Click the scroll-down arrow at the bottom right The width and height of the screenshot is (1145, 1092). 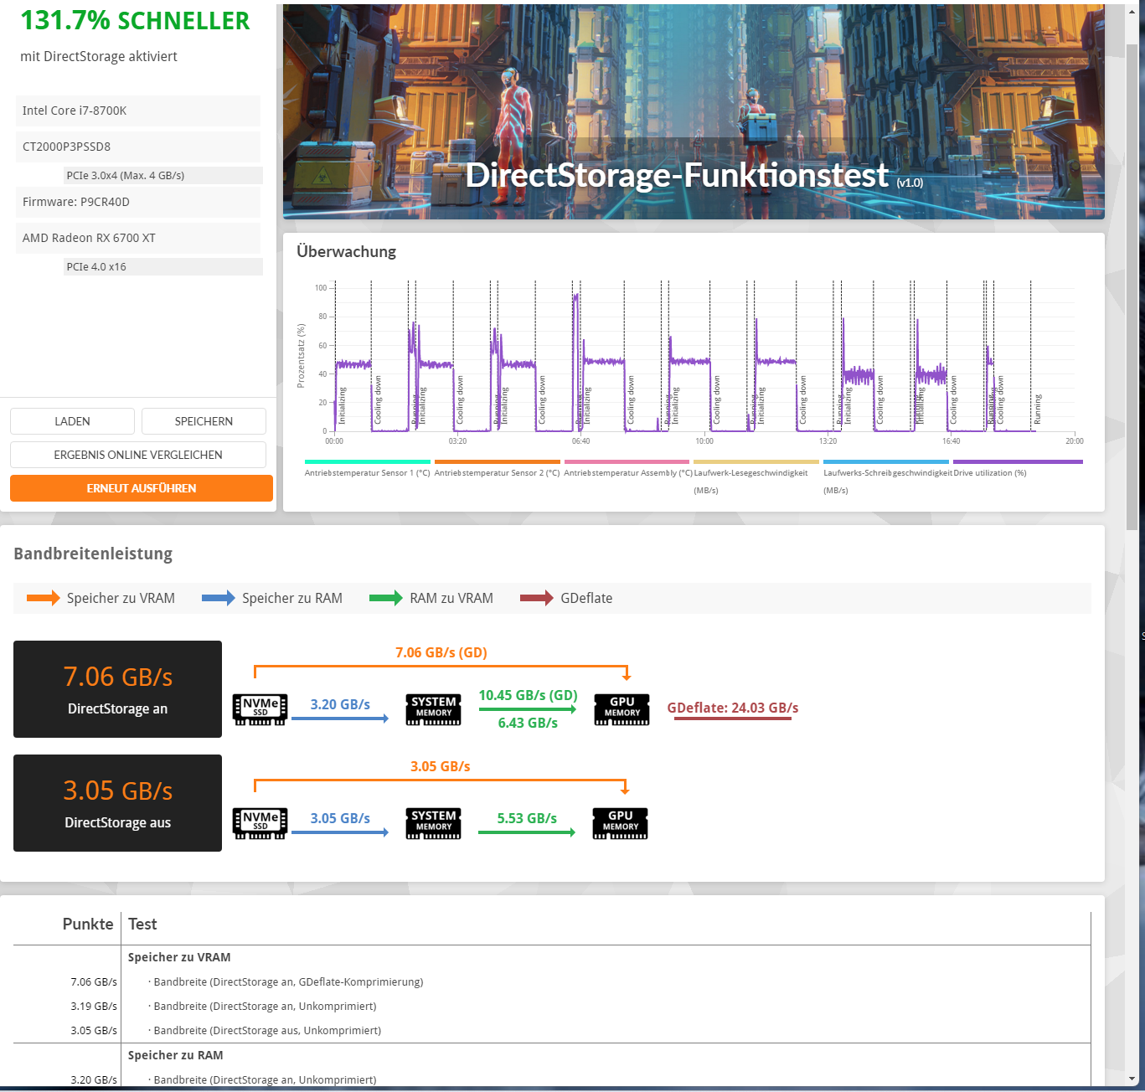[x=1132, y=1079]
